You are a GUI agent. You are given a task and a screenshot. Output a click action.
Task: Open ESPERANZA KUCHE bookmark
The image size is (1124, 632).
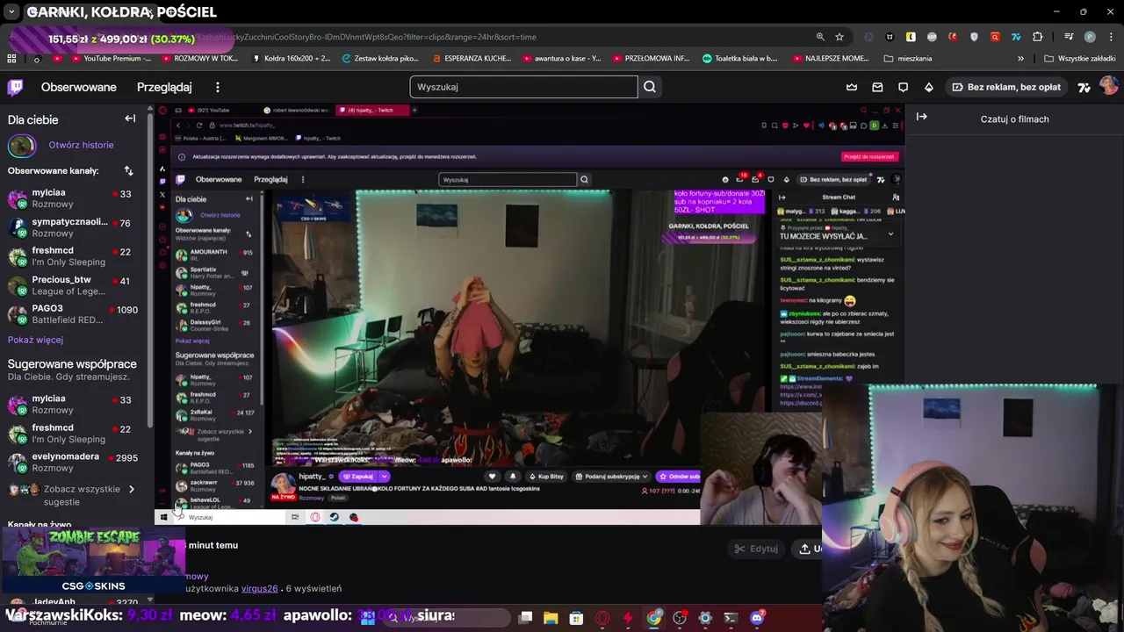coord(472,59)
